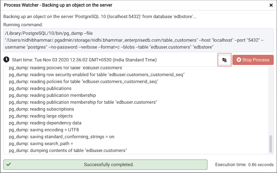This screenshot has height=173, width=277.
Task: Click the X icon inside Stop Process
Action: point(239,60)
